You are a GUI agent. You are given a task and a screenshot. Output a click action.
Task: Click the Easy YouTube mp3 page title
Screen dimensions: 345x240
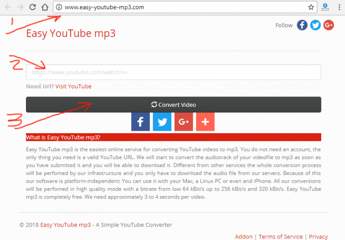coord(70,34)
